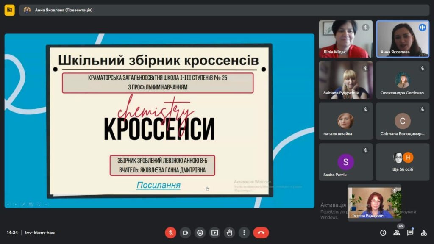
Task: Show the people list with 65 participants
Action: pyautogui.click(x=397, y=233)
